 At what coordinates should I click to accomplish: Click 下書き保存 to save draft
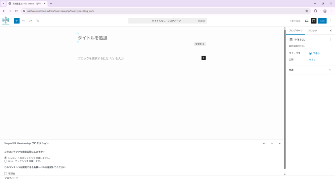pos(295,21)
